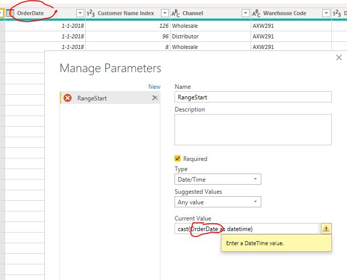Viewport: 347px width, 280px height.
Task: Click the red error icon beside RangeStart
Action: 68,98
